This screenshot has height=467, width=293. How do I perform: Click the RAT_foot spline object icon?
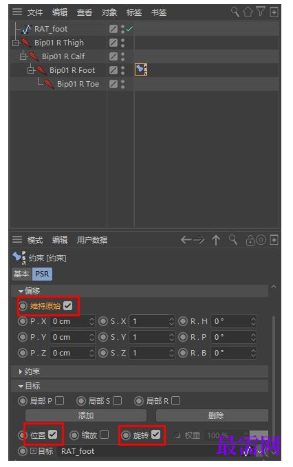pyautogui.click(x=27, y=29)
